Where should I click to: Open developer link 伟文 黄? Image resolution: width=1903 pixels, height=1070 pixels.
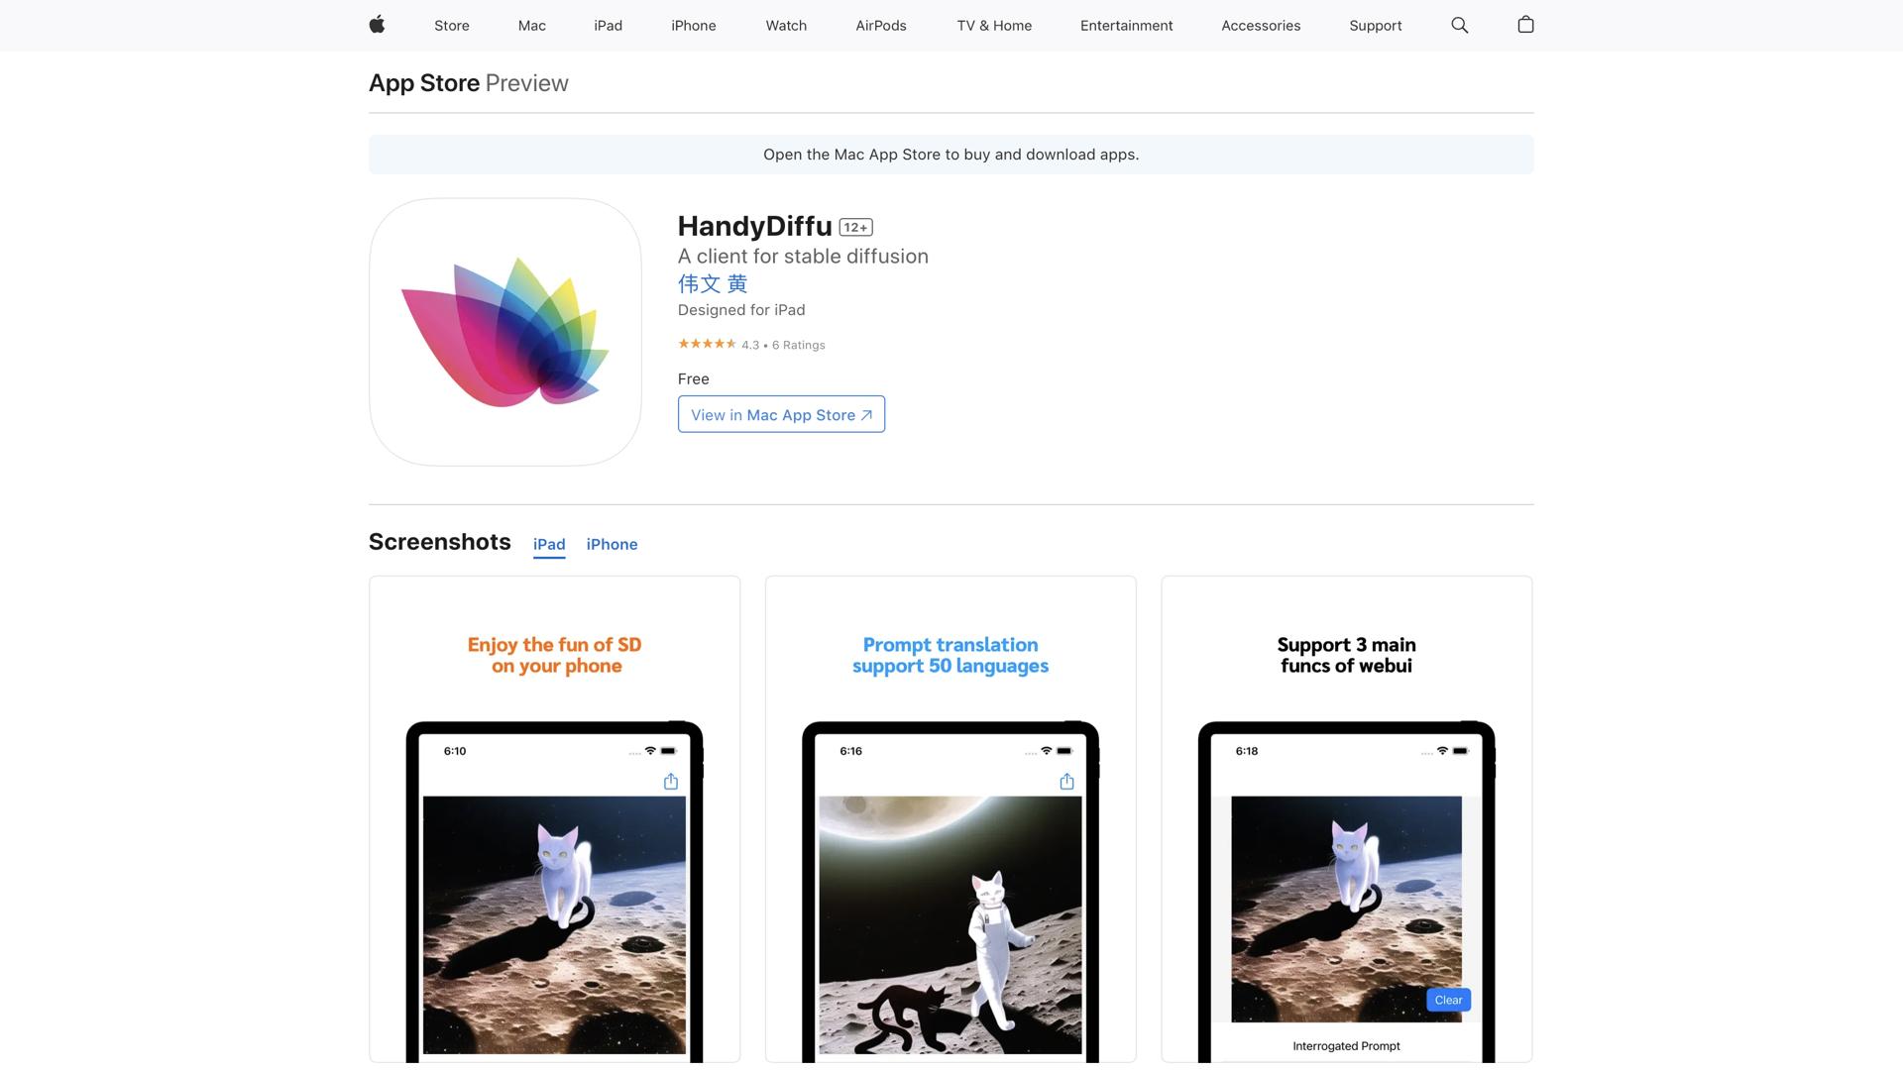[x=712, y=284]
